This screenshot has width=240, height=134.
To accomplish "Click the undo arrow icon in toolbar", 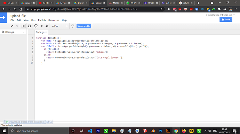I will click(x=13, y=26).
